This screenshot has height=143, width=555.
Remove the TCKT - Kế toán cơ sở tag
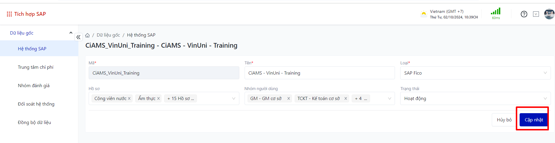point(346,99)
